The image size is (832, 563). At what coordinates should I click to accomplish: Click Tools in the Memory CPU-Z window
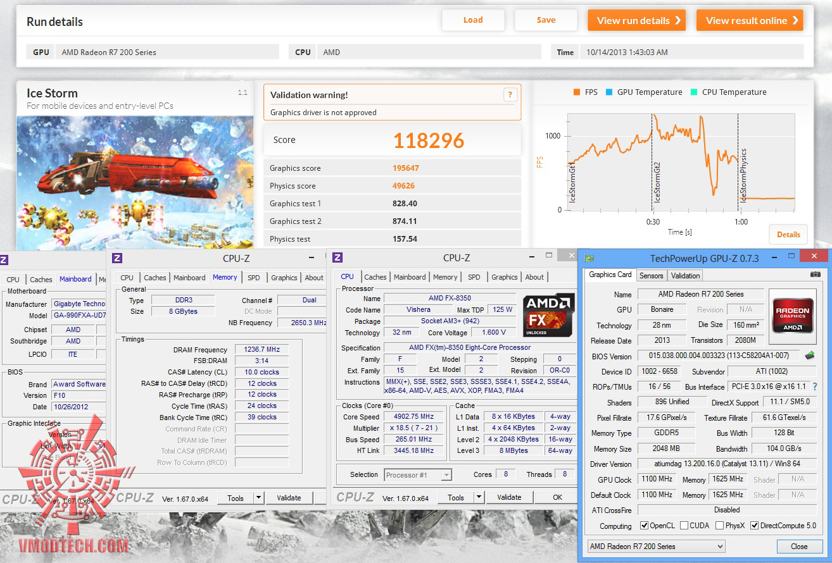236,498
